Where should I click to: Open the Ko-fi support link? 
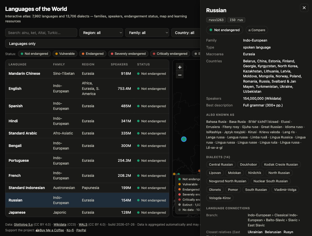pos(70,230)
